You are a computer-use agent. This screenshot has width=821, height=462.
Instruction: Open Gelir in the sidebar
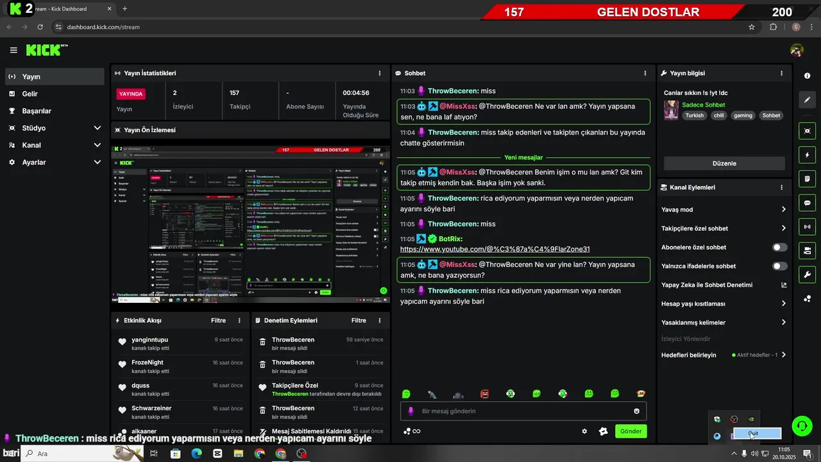(55, 94)
